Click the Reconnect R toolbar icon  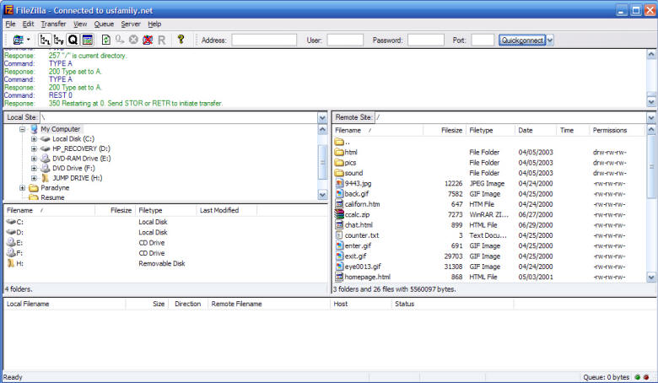[x=162, y=40]
